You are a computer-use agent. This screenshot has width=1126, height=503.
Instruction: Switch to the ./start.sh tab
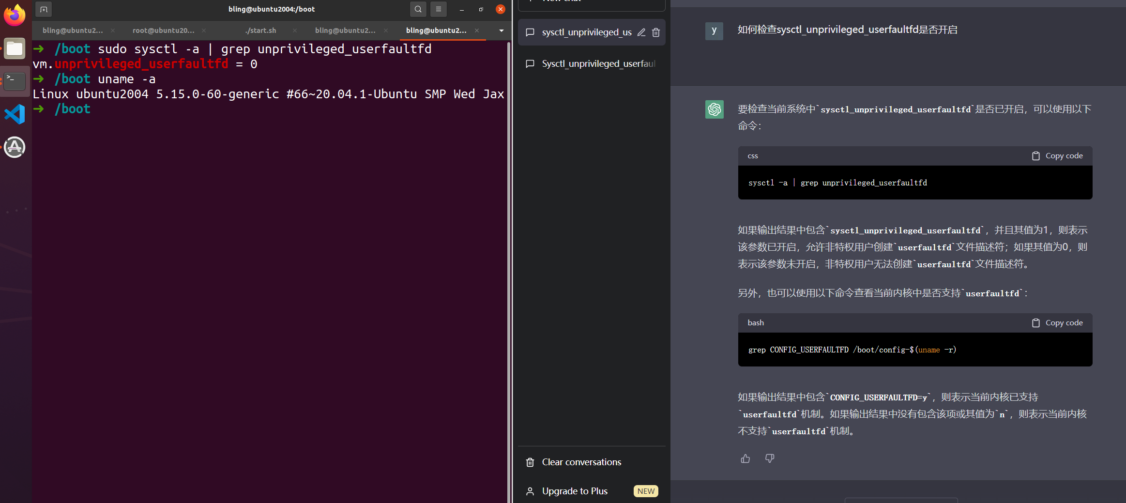(261, 30)
